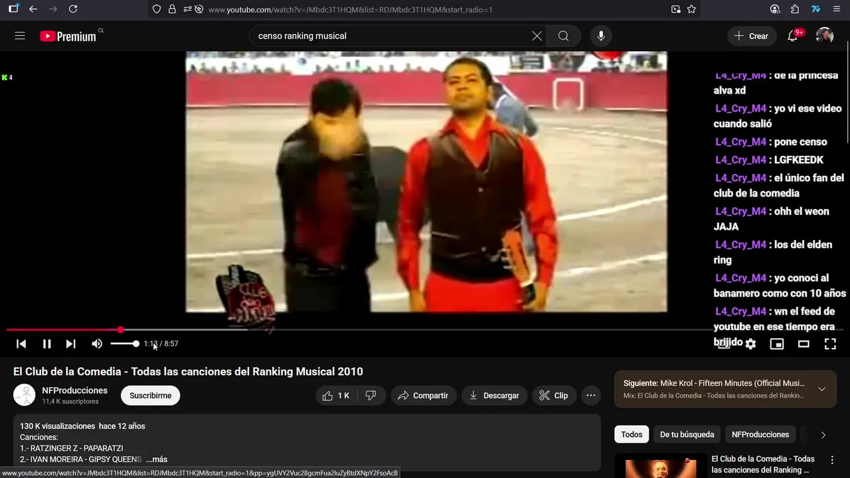Open the teal extension icon in toolbar
850x478 pixels.
(815, 9)
